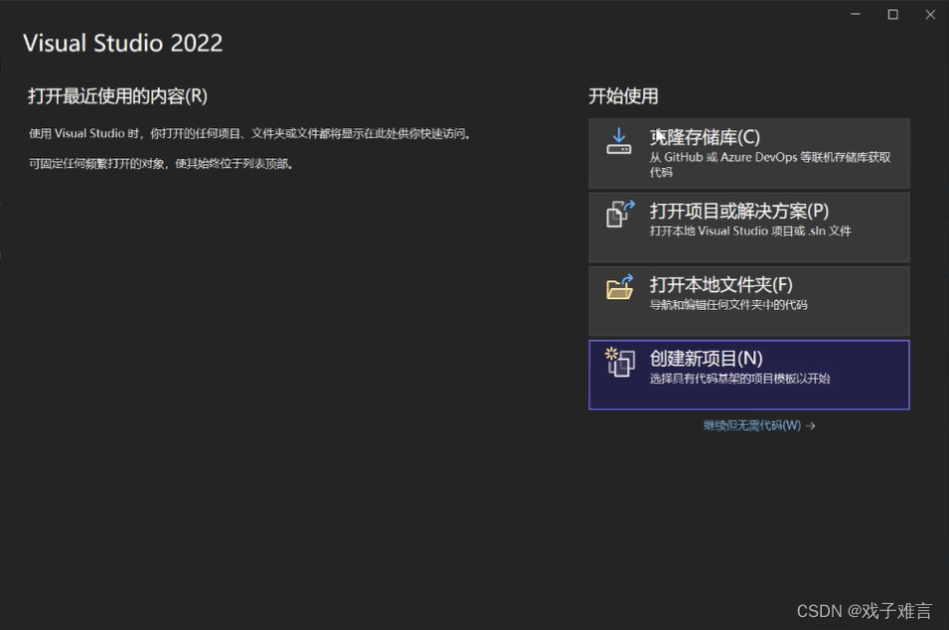Choose 打开本地文件夹(F)

[749, 301]
